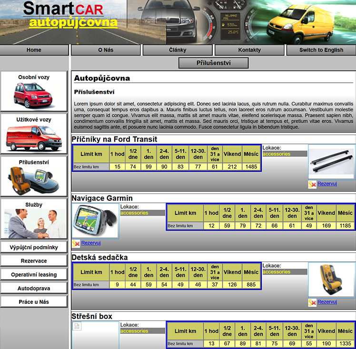Screen dimensions: 356x349
Task: Open Užitkové vozy category with red van
Action: coord(34,133)
